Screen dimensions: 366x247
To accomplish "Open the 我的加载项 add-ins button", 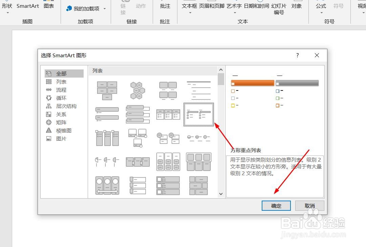I will pos(83,9).
